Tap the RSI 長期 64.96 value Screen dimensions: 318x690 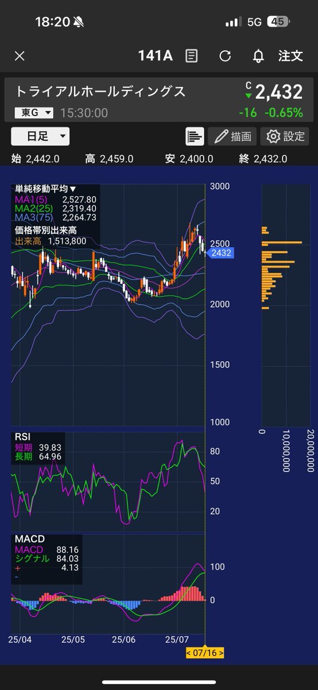[51, 457]
